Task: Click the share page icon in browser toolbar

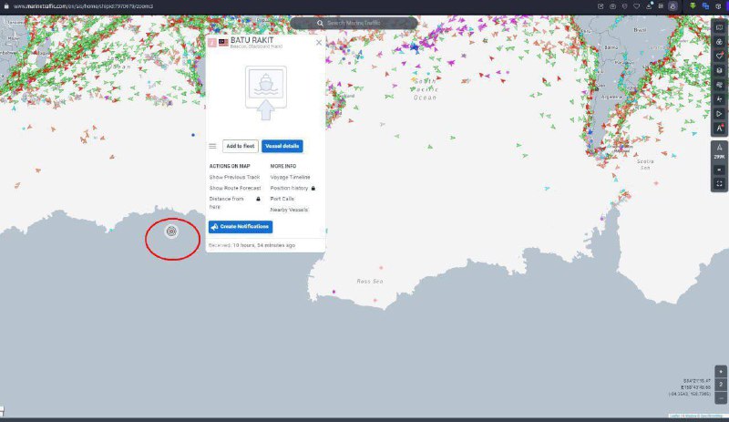Action: (601, 6)
